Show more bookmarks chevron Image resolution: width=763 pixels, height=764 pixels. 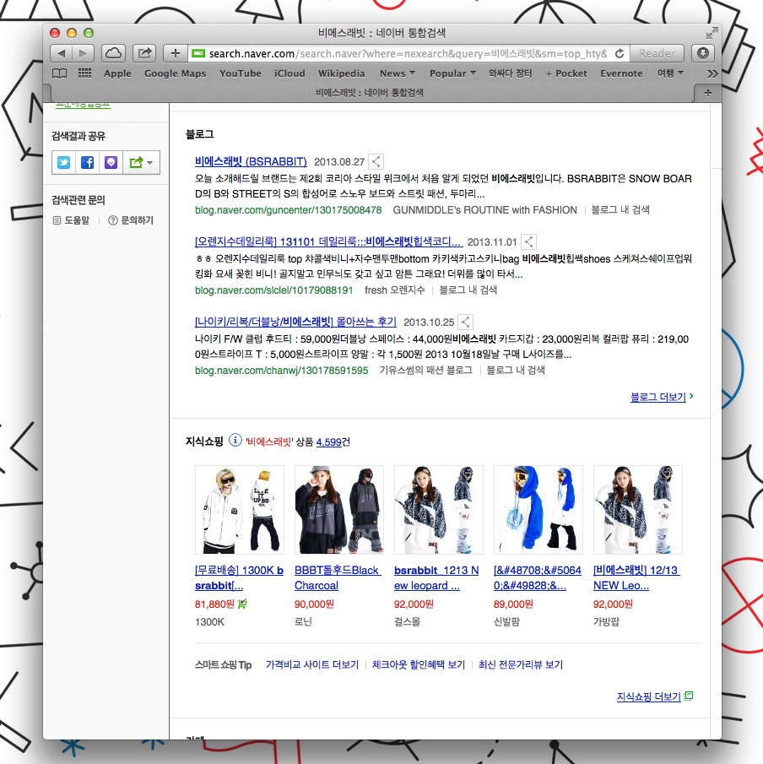click(x=712, y=73)
